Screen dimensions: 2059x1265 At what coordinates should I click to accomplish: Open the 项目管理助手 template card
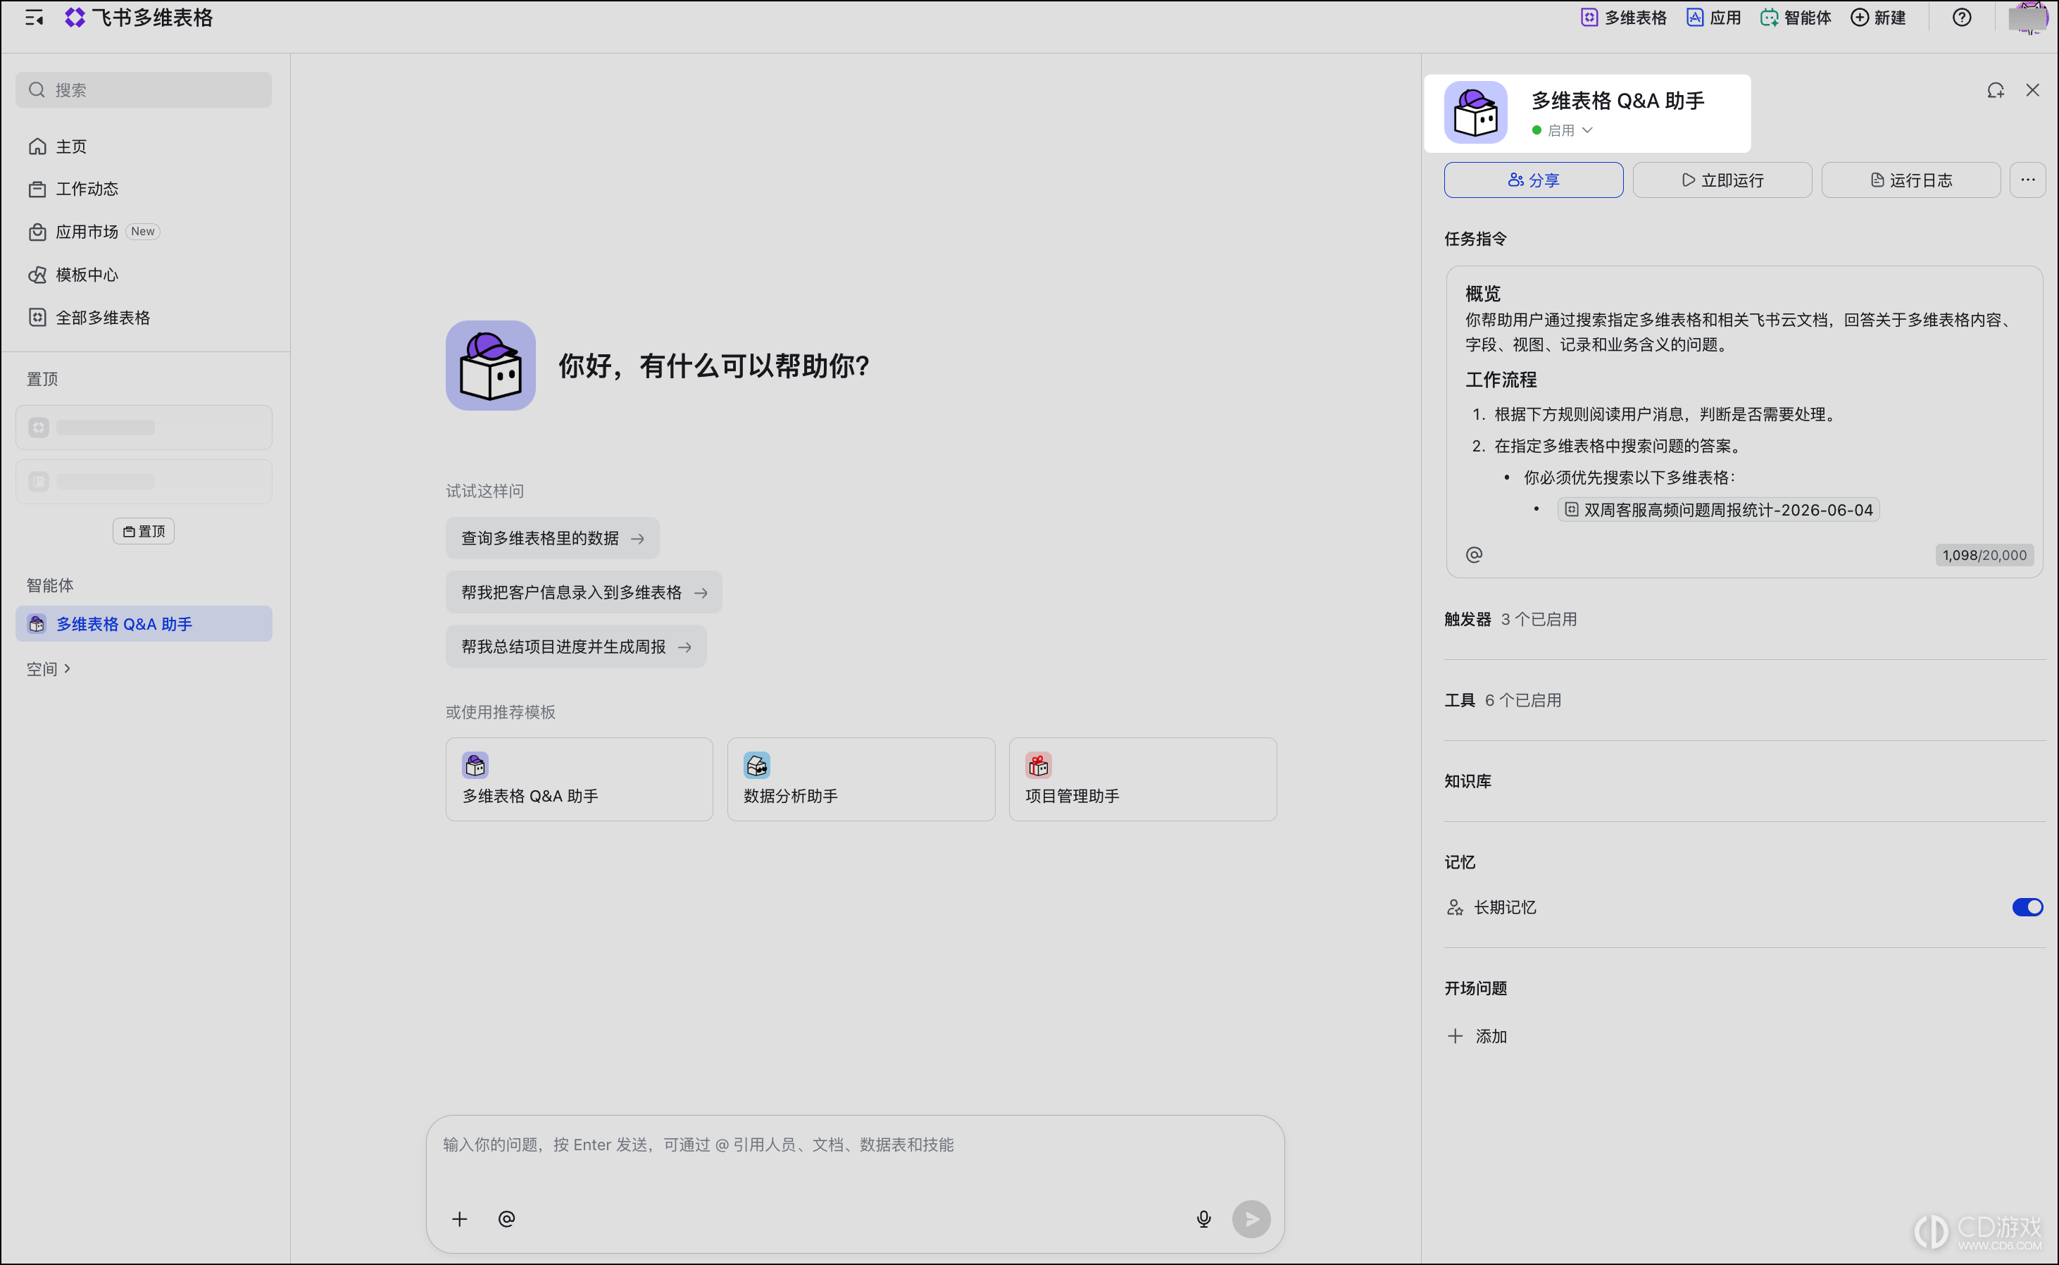[1142, 779]
